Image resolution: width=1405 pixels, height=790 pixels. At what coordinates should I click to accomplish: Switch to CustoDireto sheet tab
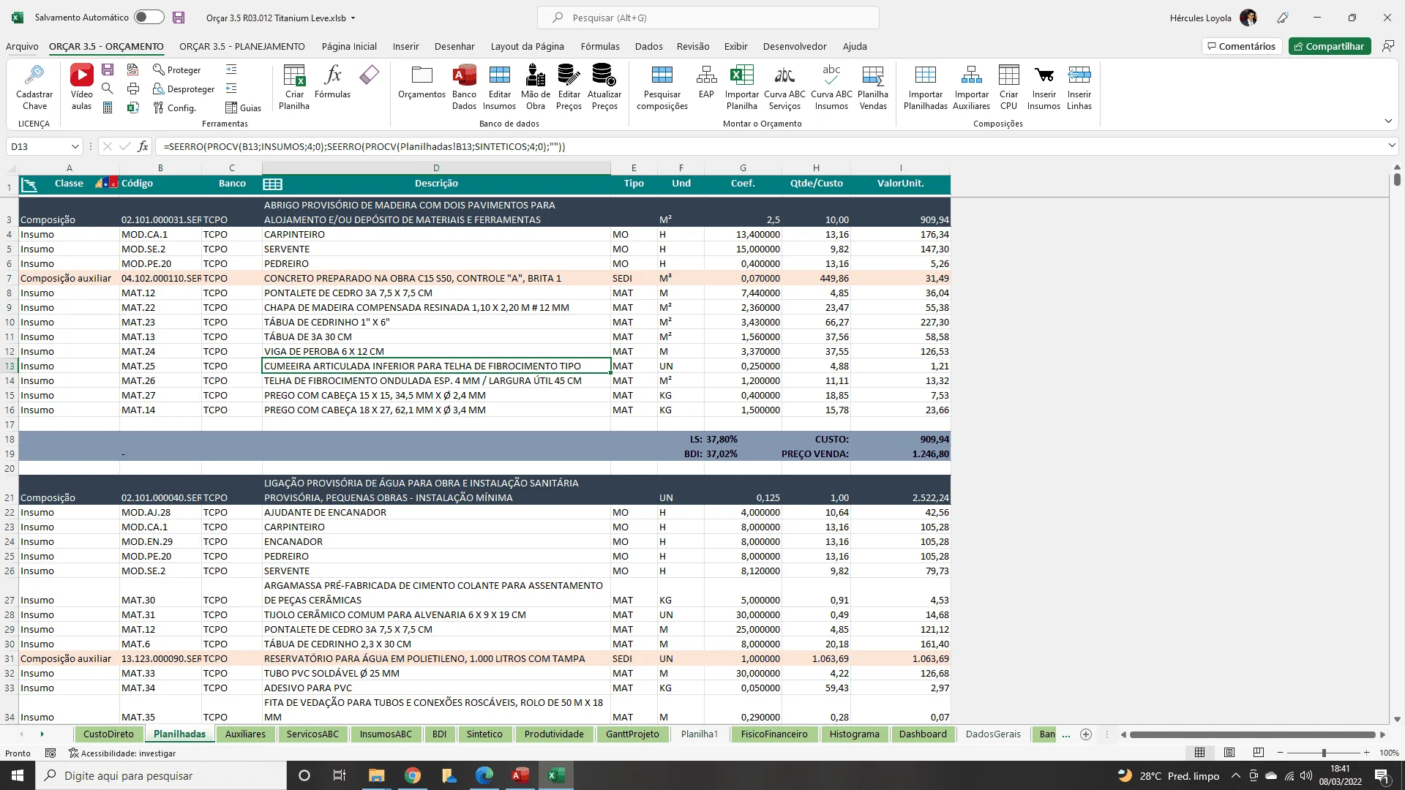pos(108,734)
